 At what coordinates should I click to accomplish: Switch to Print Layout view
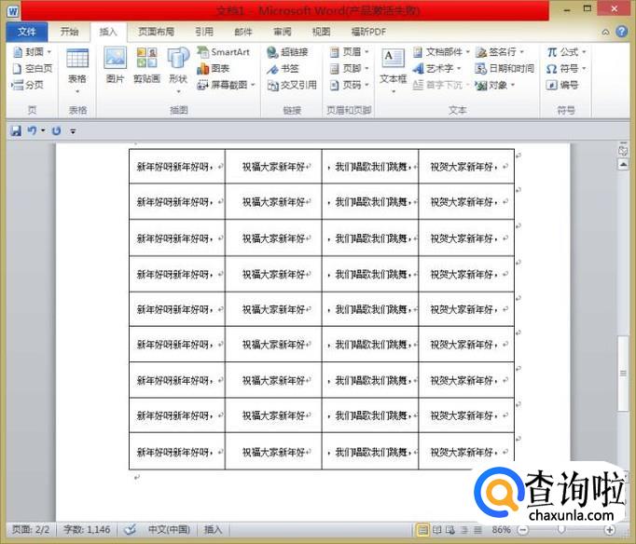click(422, 529)
